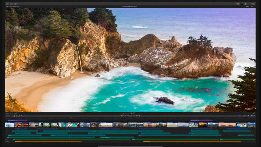Select the Shimmer Motion orange clip
This screenshot has height=147, width=261.
tap(192, 141)
